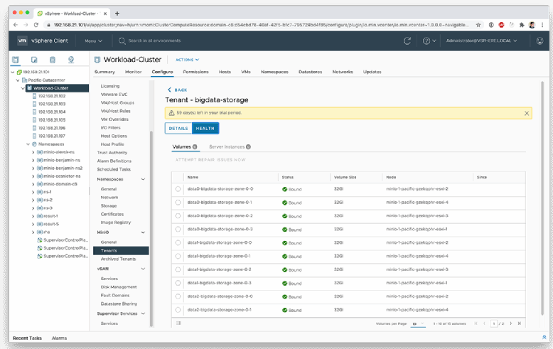Open the Alarms panel at bottom
This screenshot has height=349, width=553.
coord(59,338)
